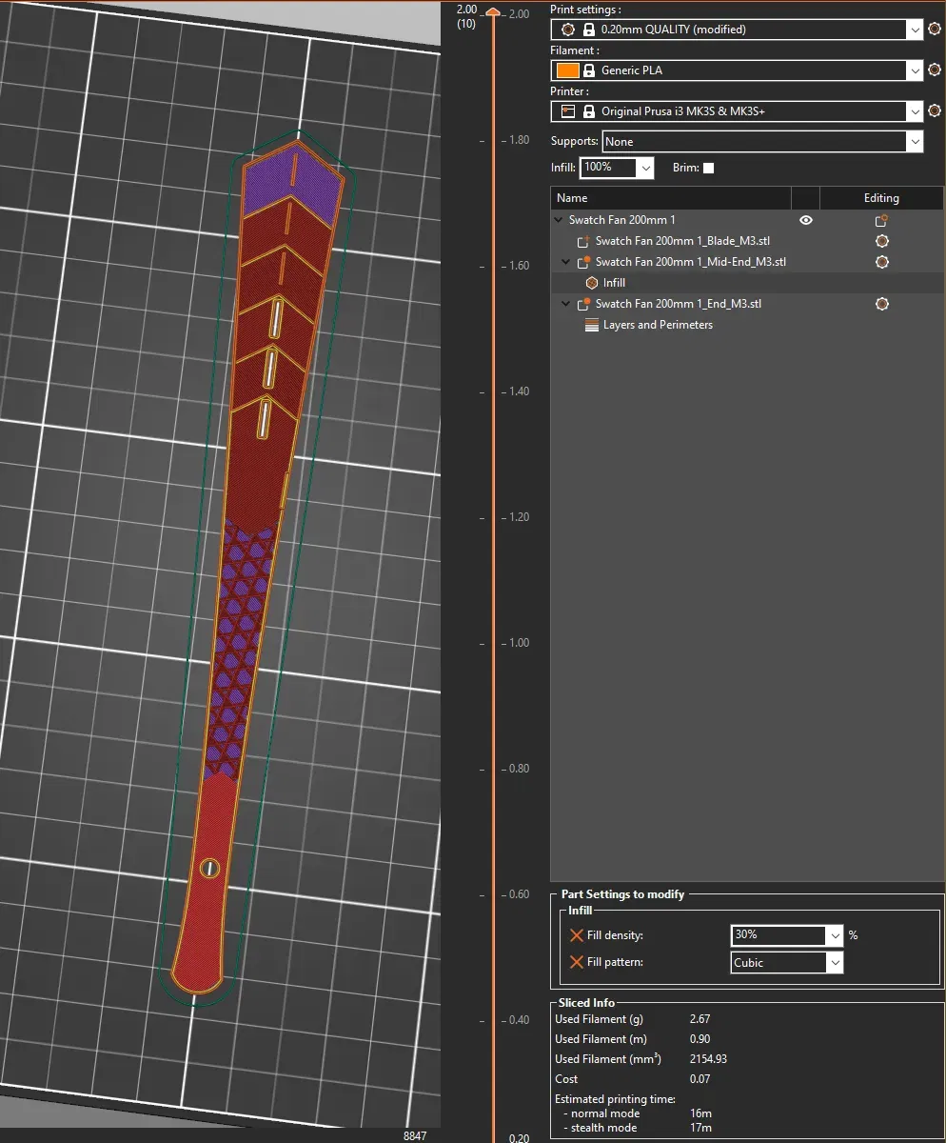The height and width of the screenshot is (1143, 946).
Task: Click the stealth mode time 17m
Action: pyautogui.click(x=700, y=1128)
